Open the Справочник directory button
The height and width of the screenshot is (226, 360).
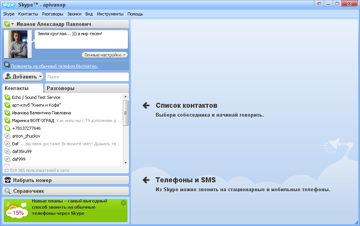[x=66, y=191]
